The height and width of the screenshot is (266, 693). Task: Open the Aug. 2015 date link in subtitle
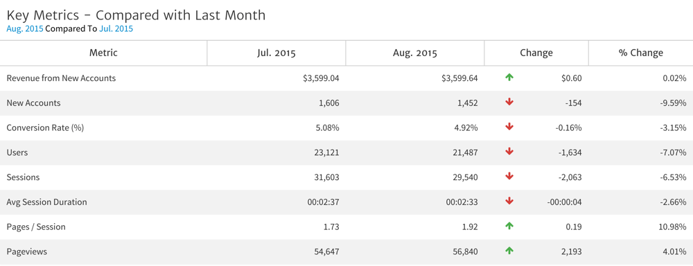click(x=25, y=29)
